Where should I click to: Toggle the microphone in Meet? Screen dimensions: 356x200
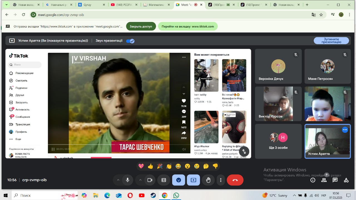[128, 180]
